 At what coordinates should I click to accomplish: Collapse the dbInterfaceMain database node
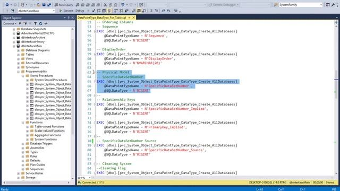pyautogui.click(x=14, y=46)
